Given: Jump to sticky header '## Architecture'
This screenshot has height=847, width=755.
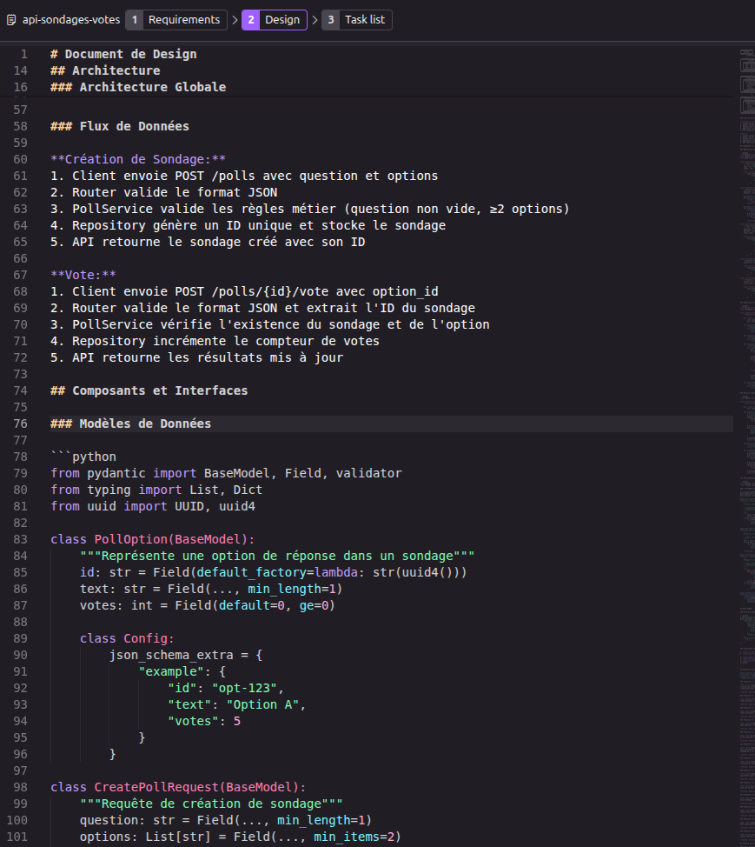Looking at the screenshot, I should click(x=105, y=70).
